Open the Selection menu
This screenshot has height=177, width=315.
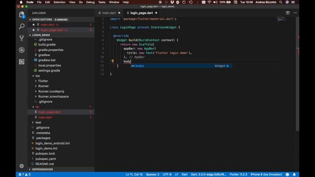coord(60,2)
